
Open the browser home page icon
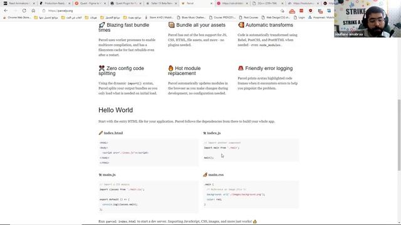click(33, 11)
